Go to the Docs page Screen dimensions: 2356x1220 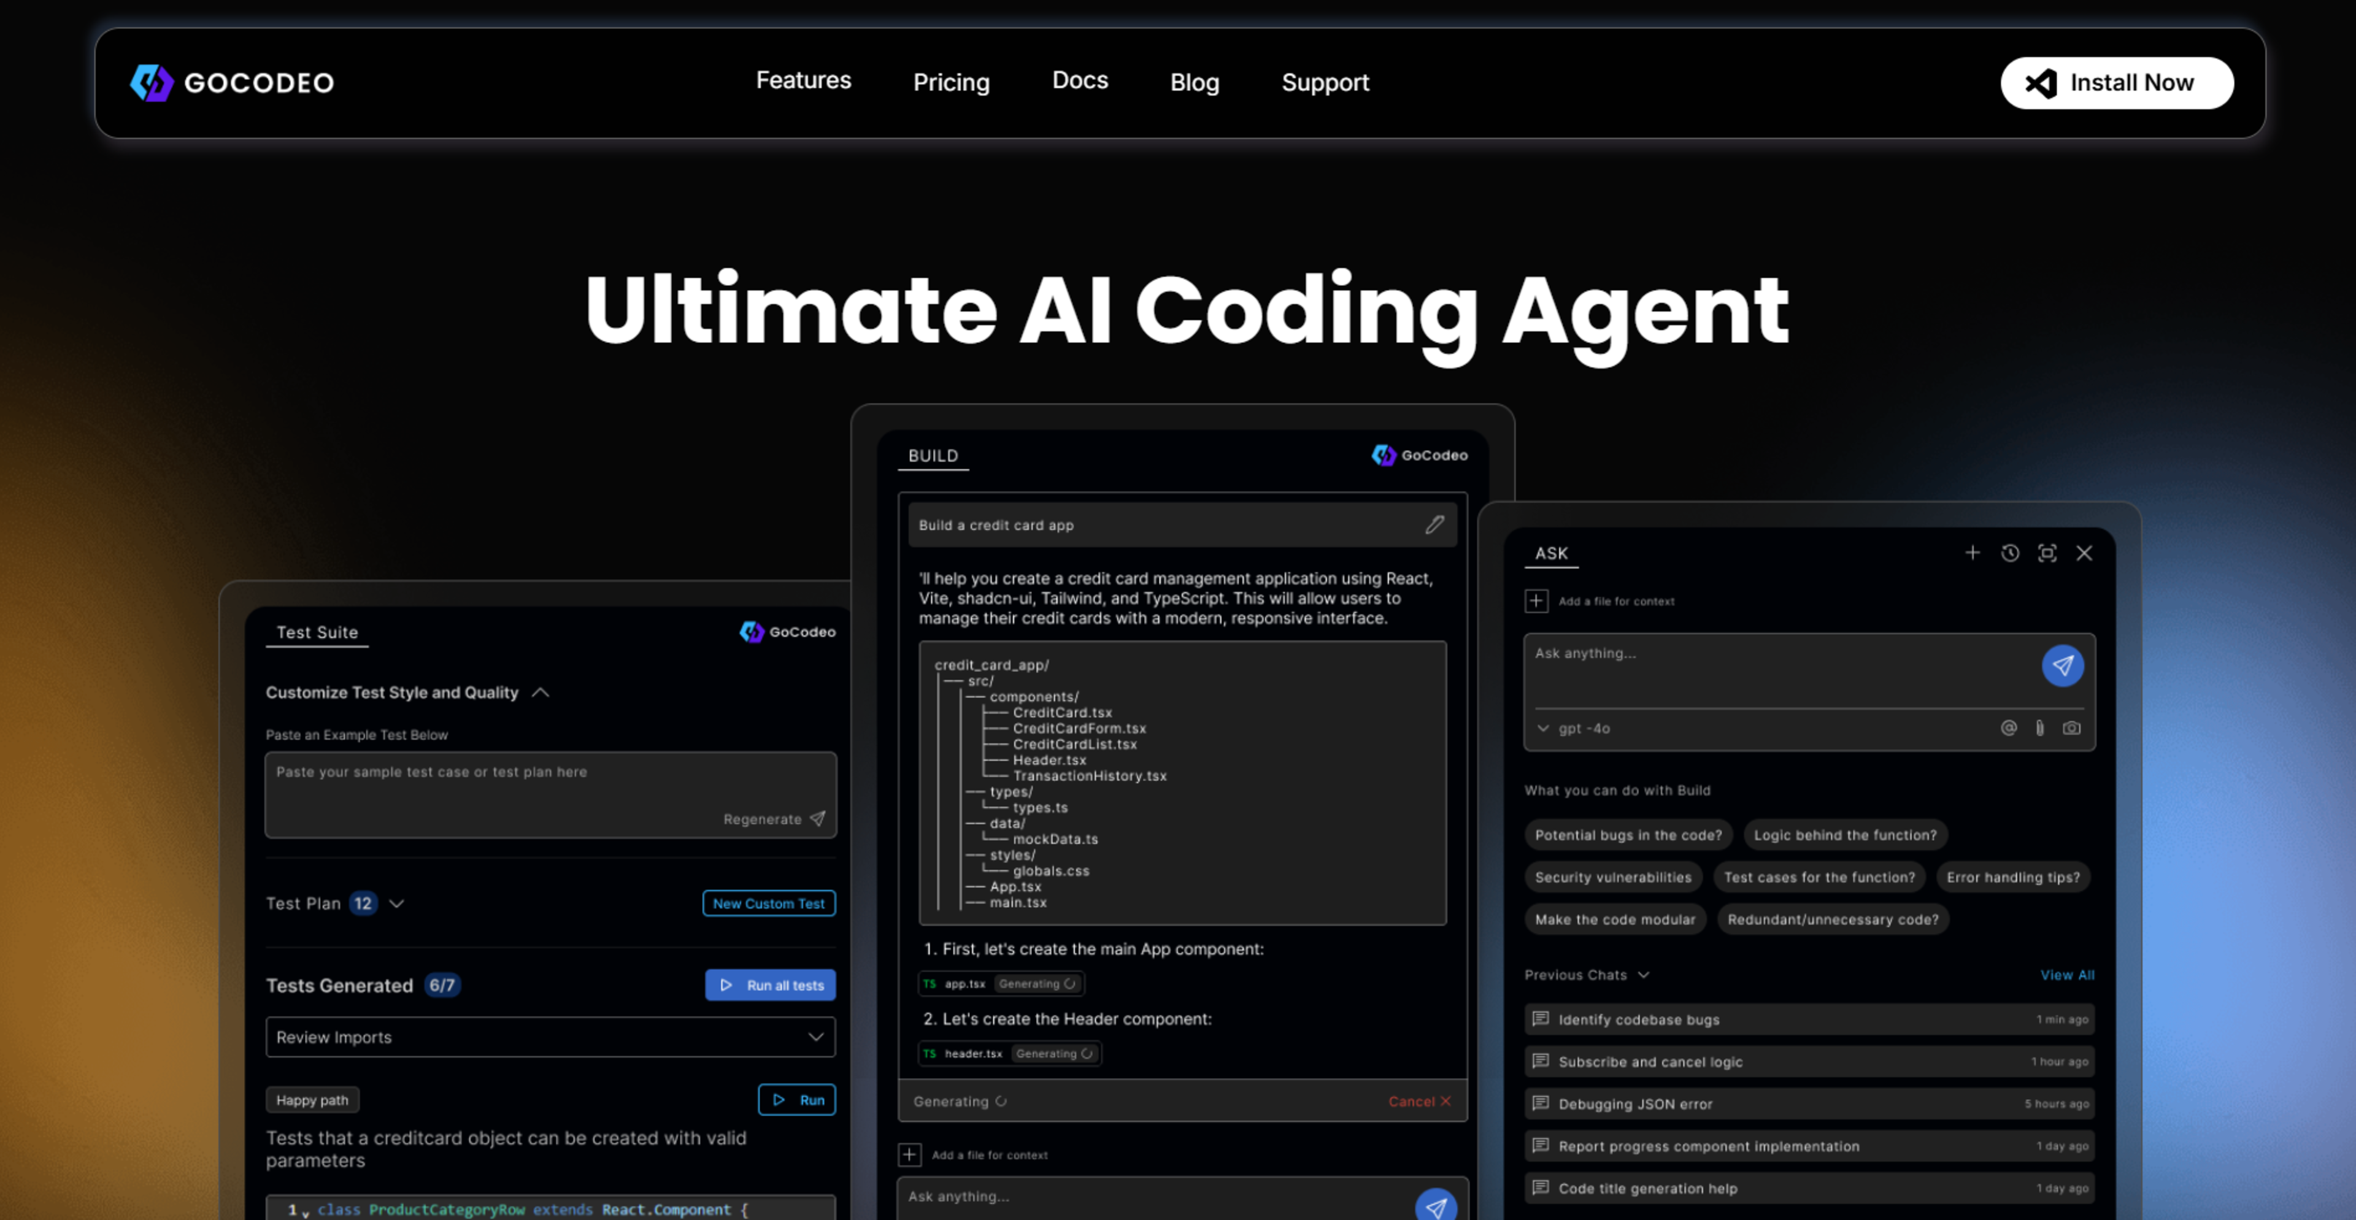pyautogui.click(x=1079, y=80)
